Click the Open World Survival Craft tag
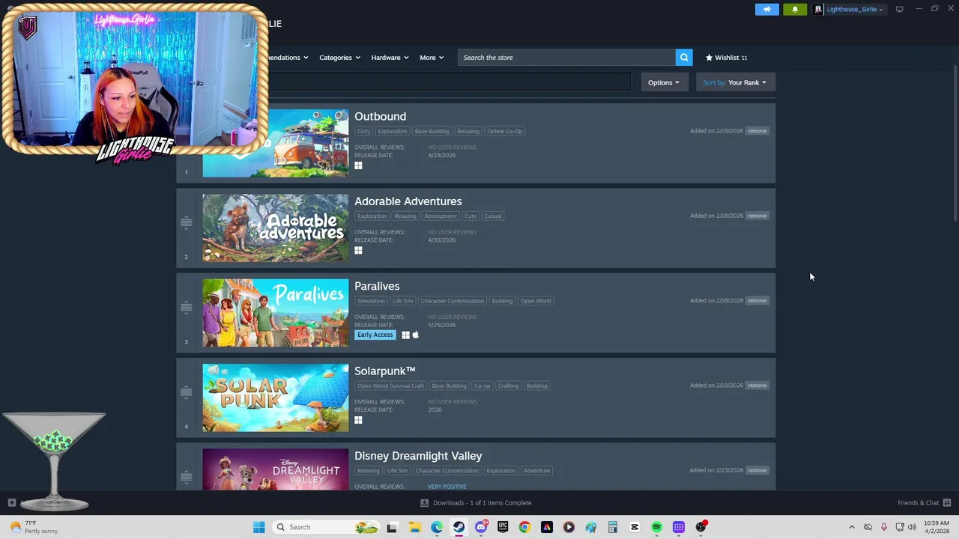 pos(390,386)
